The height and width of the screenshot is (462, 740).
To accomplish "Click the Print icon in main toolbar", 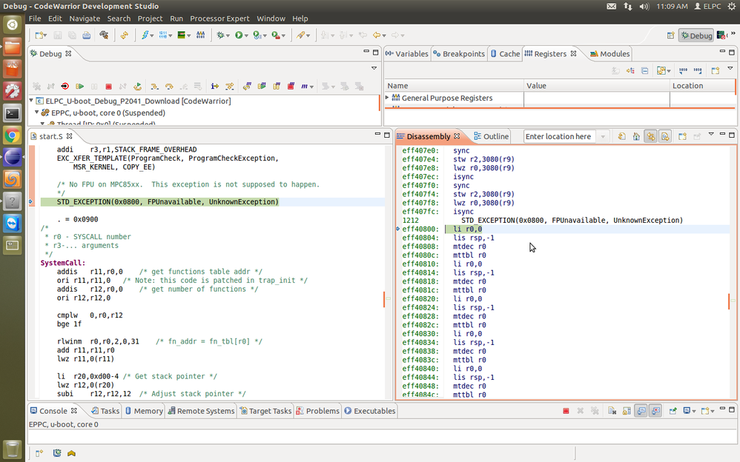I will click(x=87, y=35).
